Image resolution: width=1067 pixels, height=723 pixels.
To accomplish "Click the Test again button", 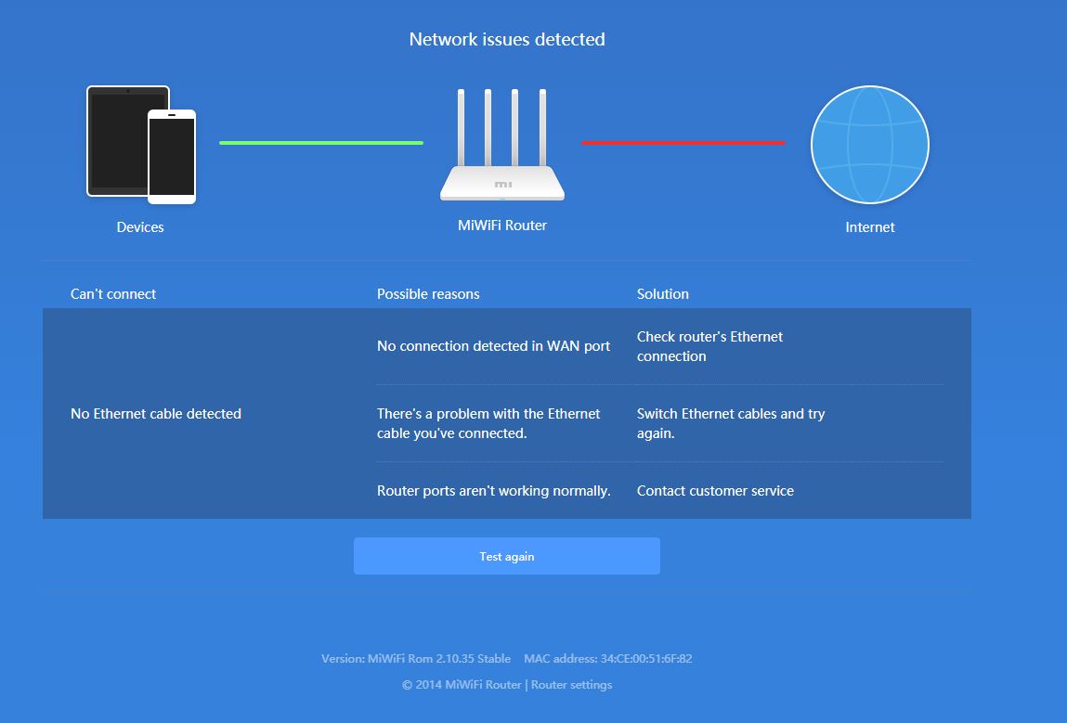I will click(506, 556).
